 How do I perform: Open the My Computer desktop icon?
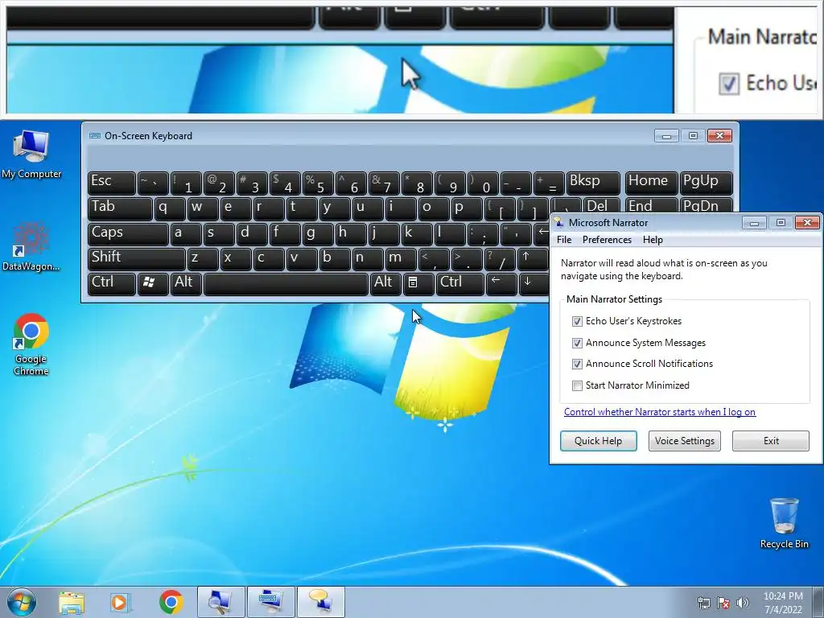[31, 154]
